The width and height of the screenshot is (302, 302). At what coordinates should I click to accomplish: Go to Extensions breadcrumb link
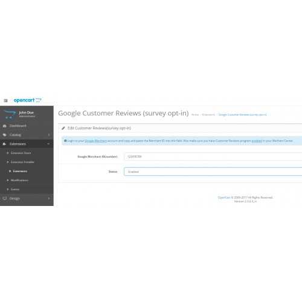pyautogui.click(x=208, y=115)
